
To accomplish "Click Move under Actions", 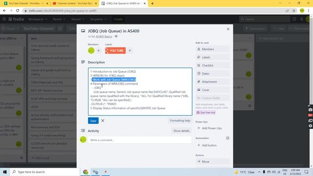I will 212,162.
